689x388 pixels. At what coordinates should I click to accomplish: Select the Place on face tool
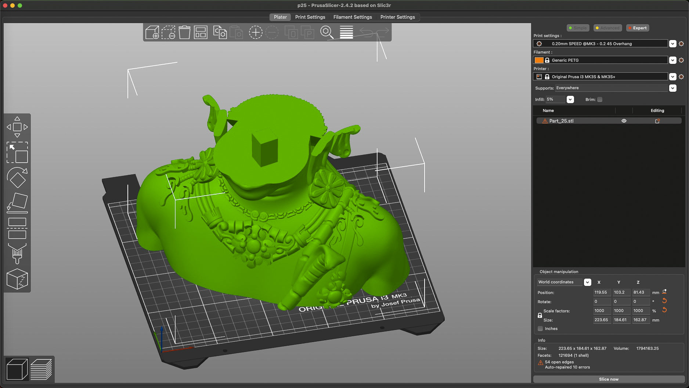(x=17, y=203)
